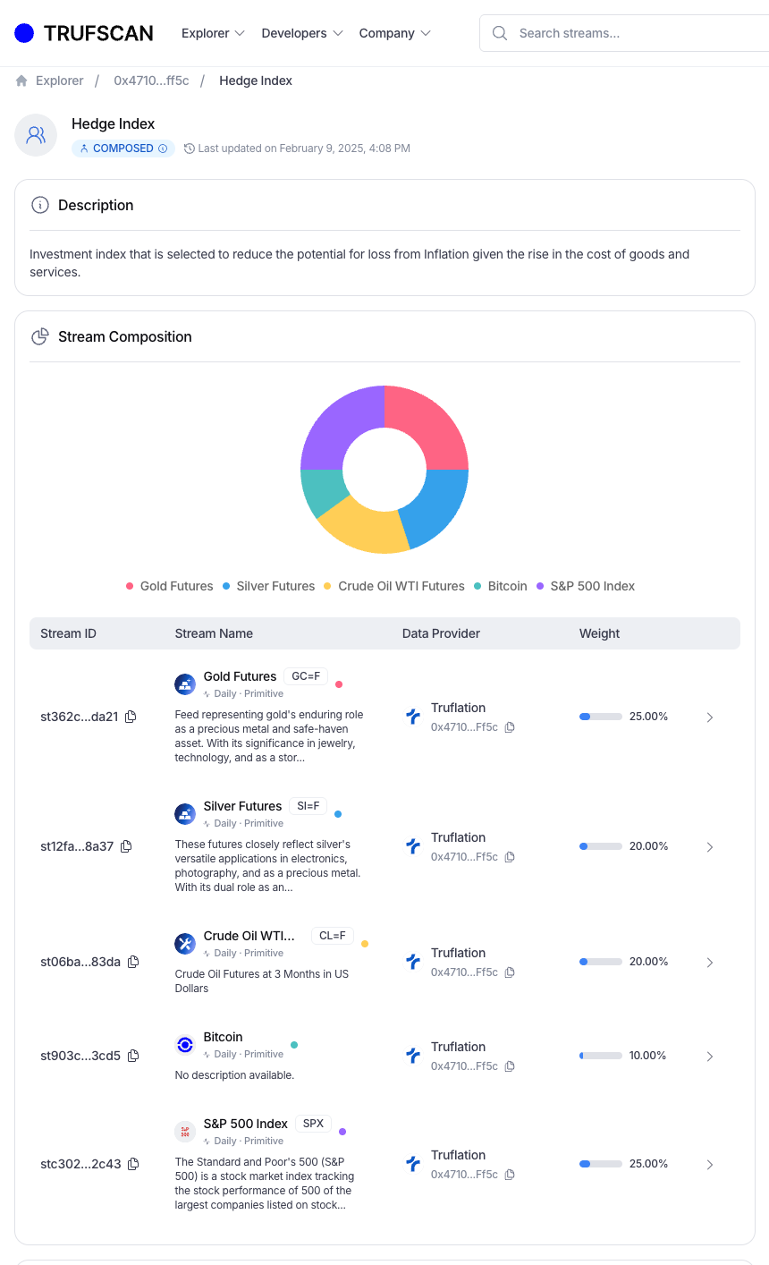Copy provider address in S&P 500 row
This screenshot has width=769, height=1265.
pos(510,1175)
